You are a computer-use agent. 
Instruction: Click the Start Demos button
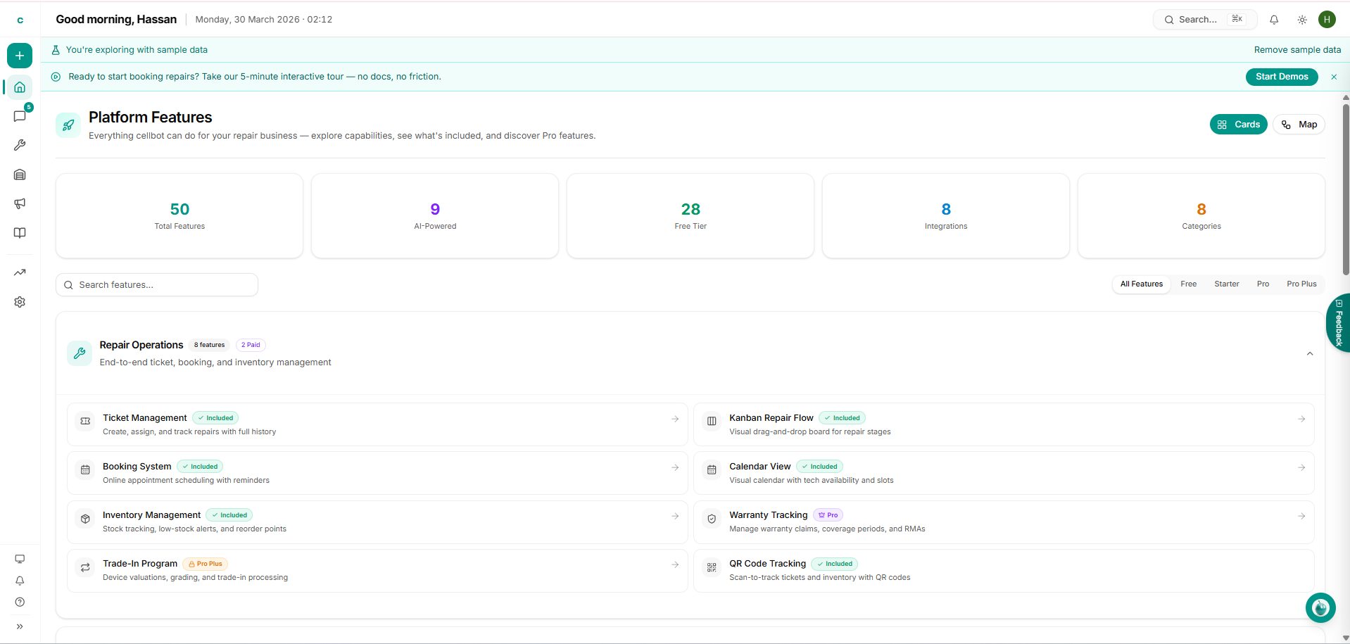[1281, 77]
